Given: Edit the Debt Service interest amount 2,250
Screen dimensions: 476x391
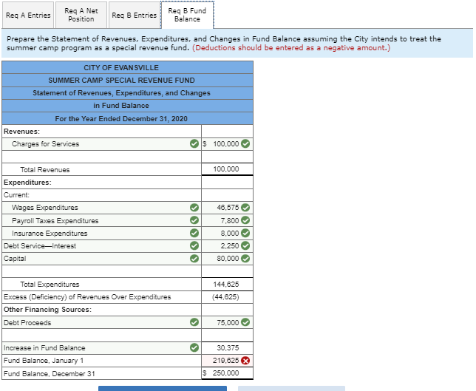Looking at the screenshot, I should coord(227,246).
